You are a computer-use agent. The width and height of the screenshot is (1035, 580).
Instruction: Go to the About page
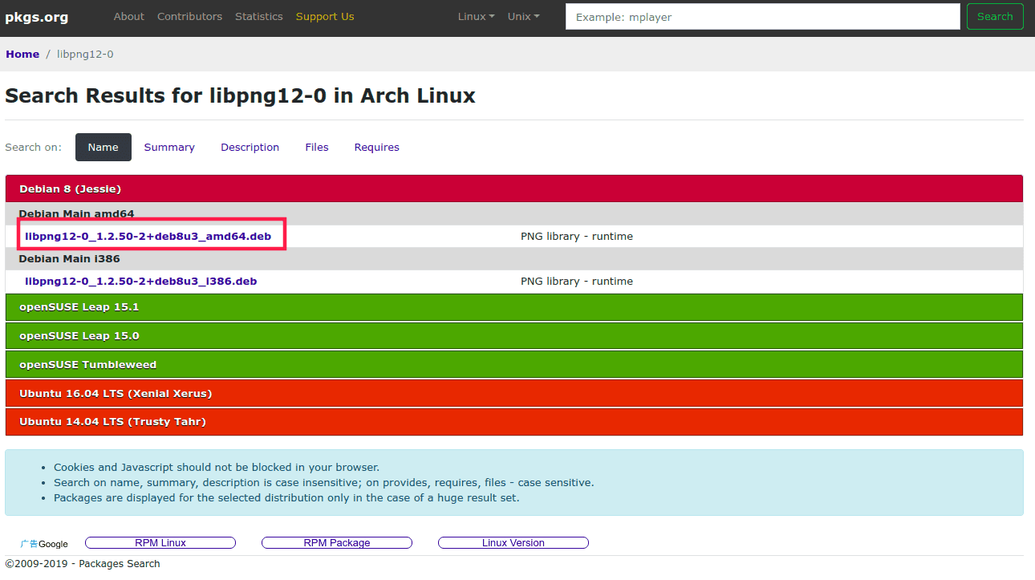129,16
